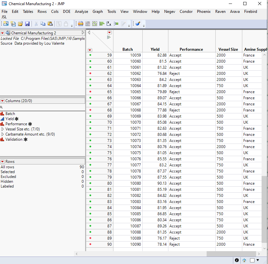Open a data table file

pyautogui.click(x=20, y=24)
